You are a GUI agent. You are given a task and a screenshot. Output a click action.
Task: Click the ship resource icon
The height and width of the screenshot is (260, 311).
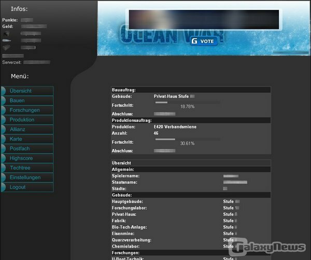(x=6, y=34)
